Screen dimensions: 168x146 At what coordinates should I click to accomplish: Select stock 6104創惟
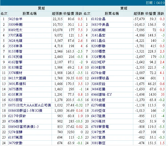[x=98, y=67]
